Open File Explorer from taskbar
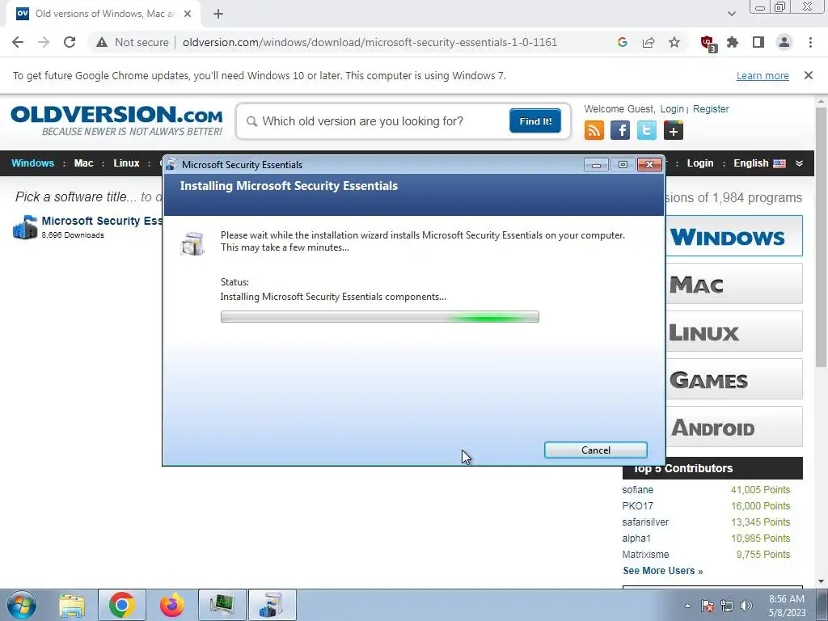The height and width of the screenshot is (621, 828). (x=72, y=605)
